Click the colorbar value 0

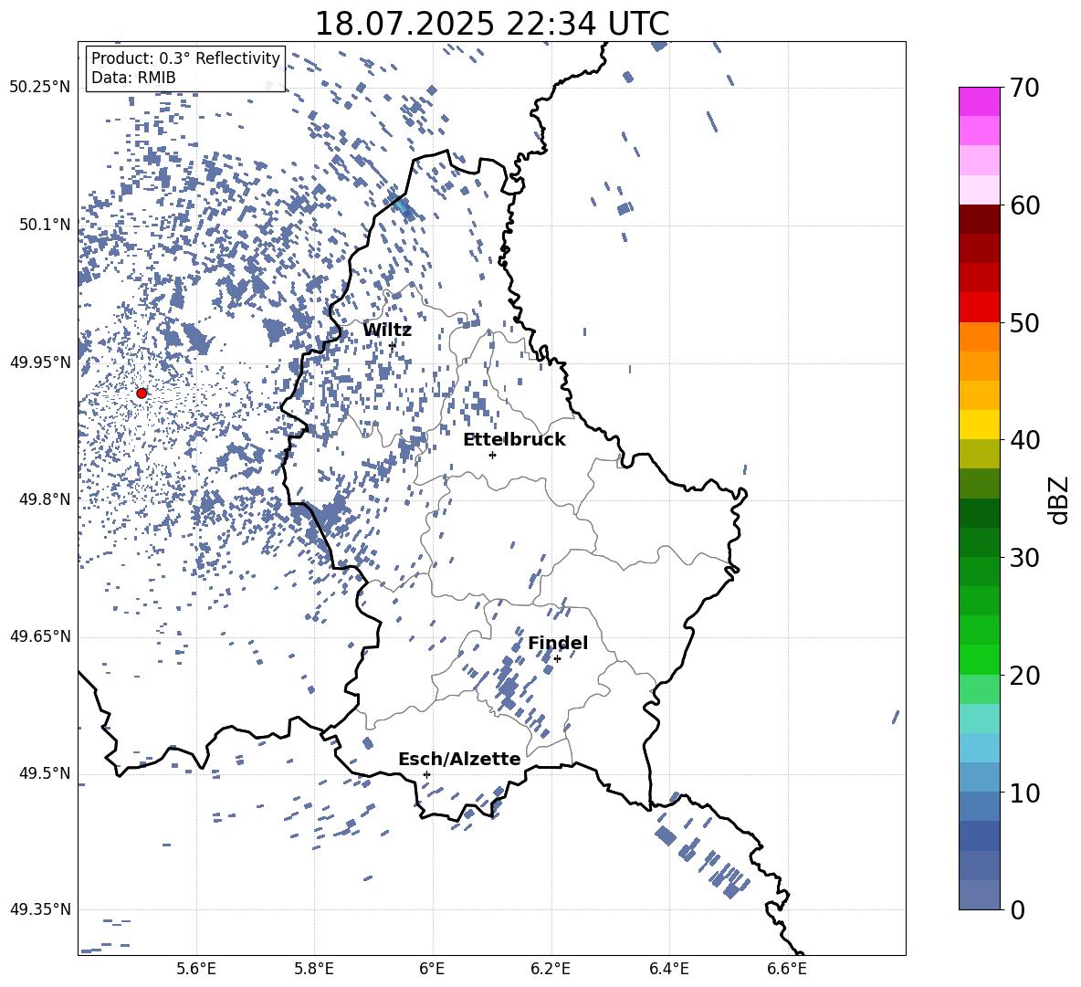point(1017,909)
